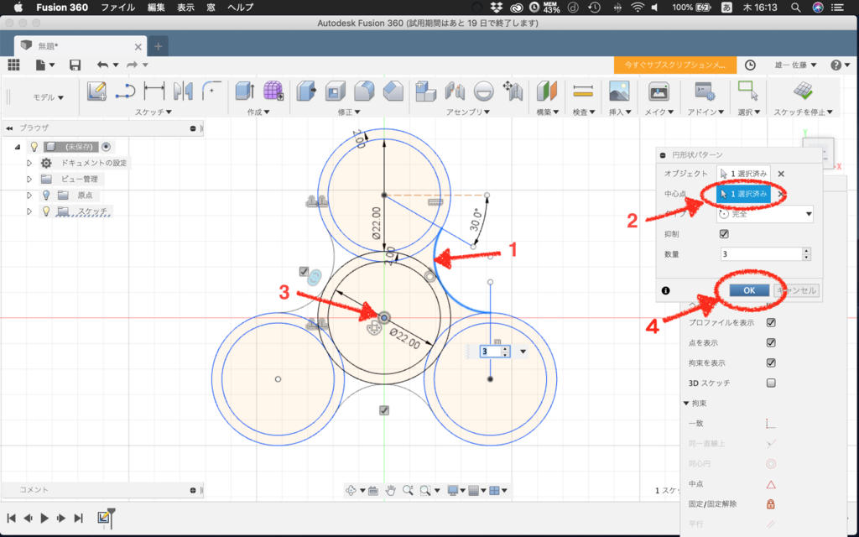
Task: Clear the オブジェクト selection with its X
Action: click(x=781, y=174)
